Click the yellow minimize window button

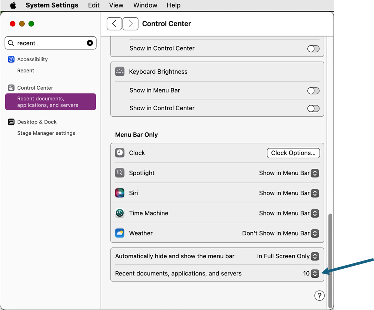click(x=22, y=24)
